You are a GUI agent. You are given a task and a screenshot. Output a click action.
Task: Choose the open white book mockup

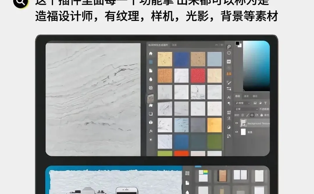tap(240, 175)
